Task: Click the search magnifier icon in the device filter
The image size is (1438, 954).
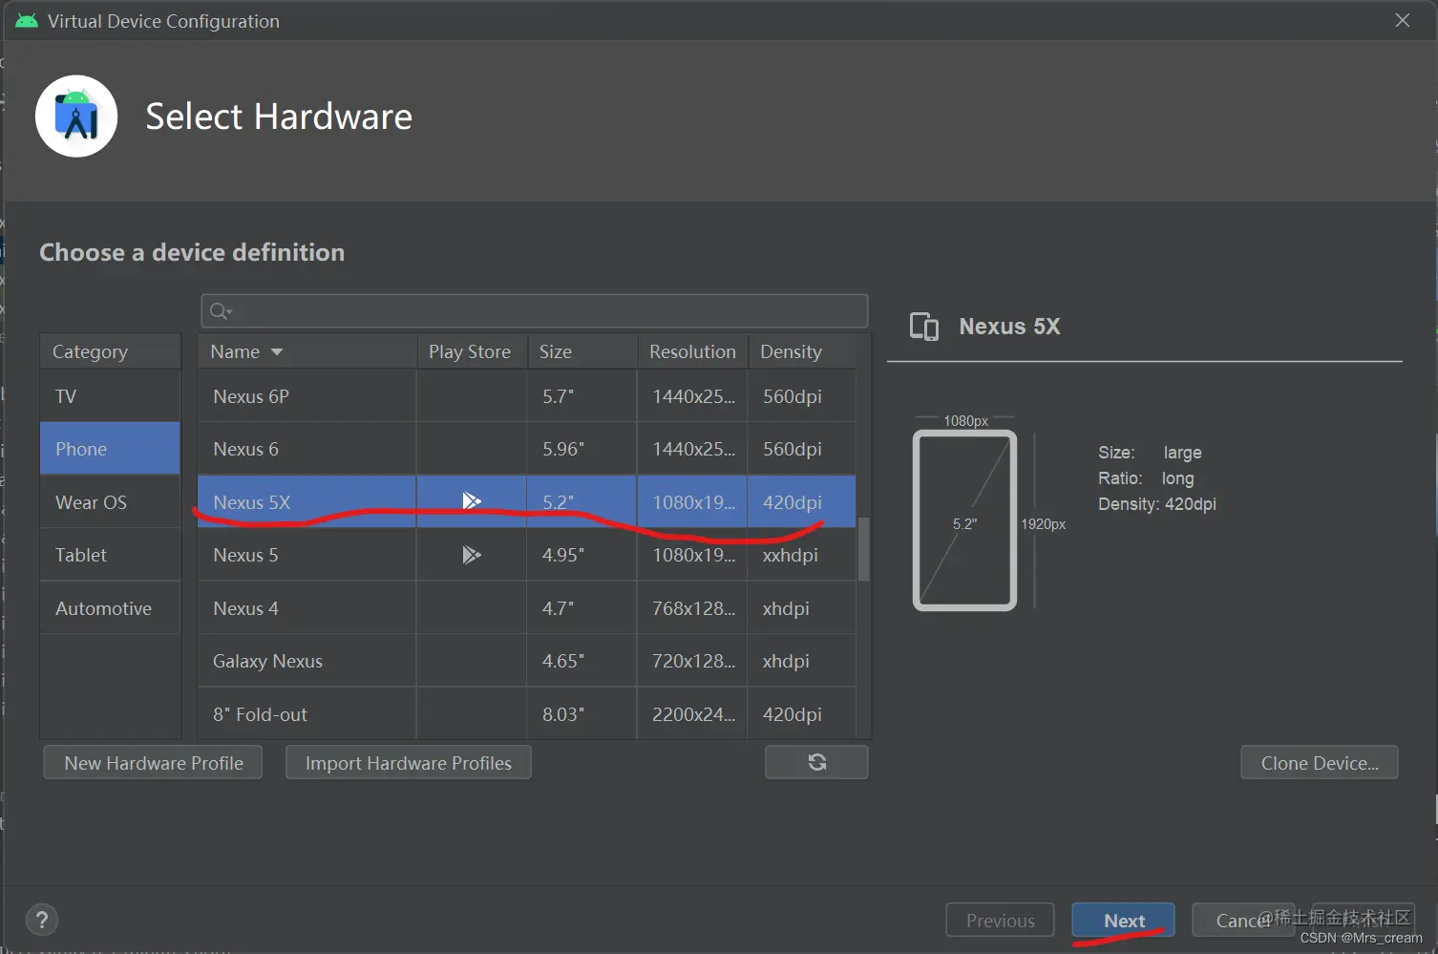Action: pyautogui.click(x=221, y=311)
